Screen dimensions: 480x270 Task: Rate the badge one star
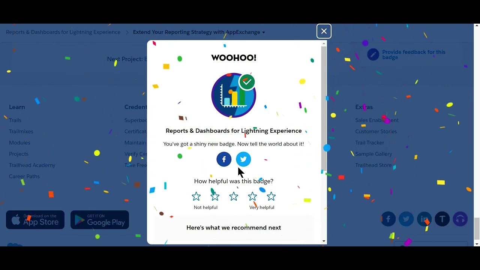196,196
